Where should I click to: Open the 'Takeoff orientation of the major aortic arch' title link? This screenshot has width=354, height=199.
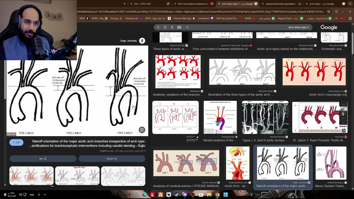point(87,143)
